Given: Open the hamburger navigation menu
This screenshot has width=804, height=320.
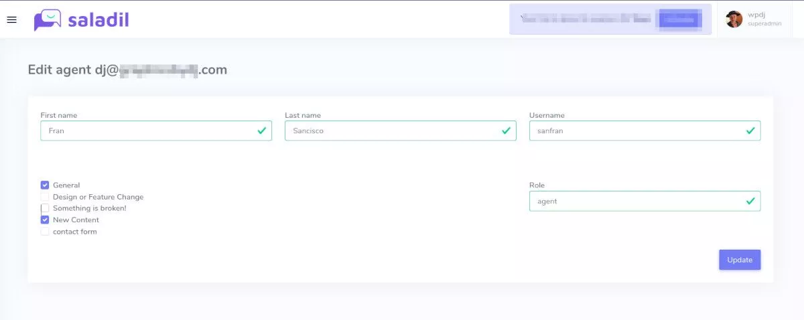Looking at the screenshot, I should (x=11, y=19).
